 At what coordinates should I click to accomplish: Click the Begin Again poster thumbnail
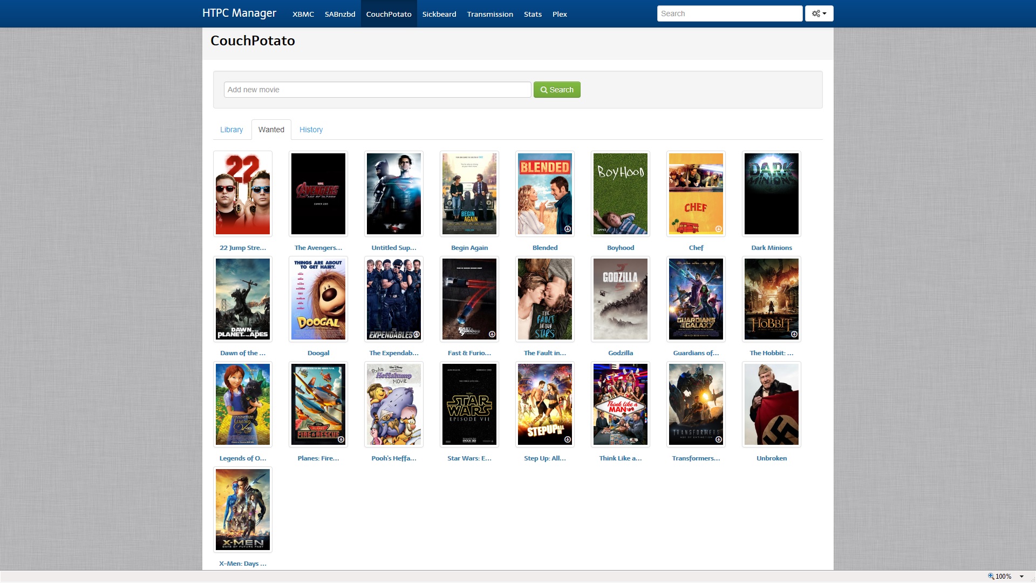[469, 194]
